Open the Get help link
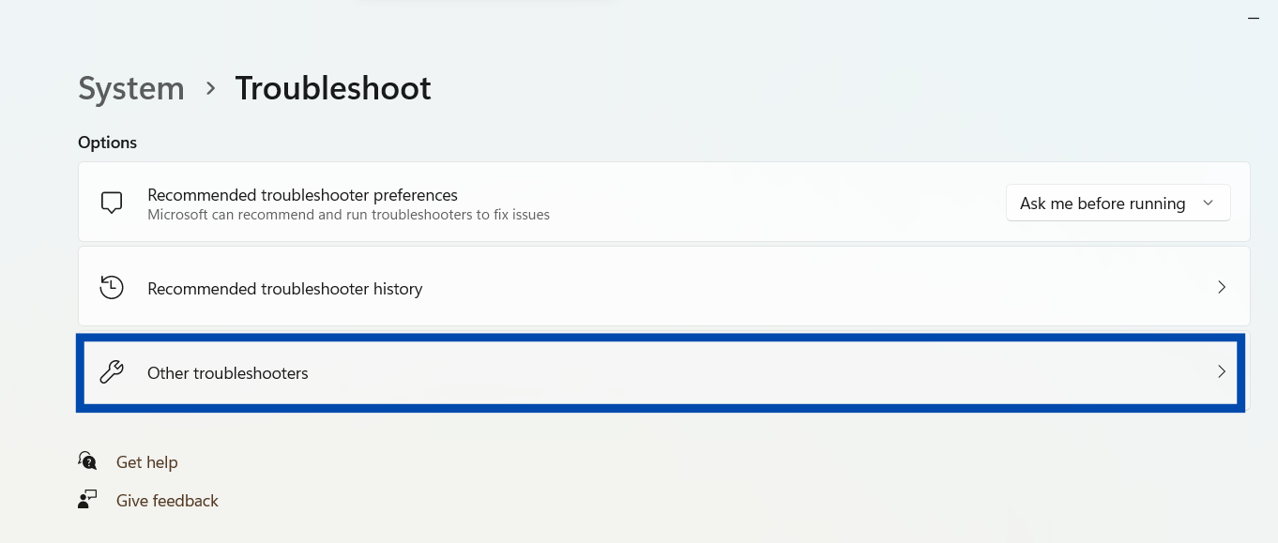This screenshot has width=1278, height=543. [x=146, y=462]
